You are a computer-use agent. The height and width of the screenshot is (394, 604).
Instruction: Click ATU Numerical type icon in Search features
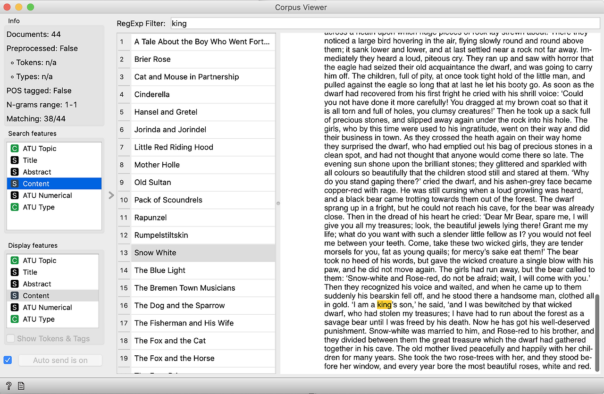[15, 195]
